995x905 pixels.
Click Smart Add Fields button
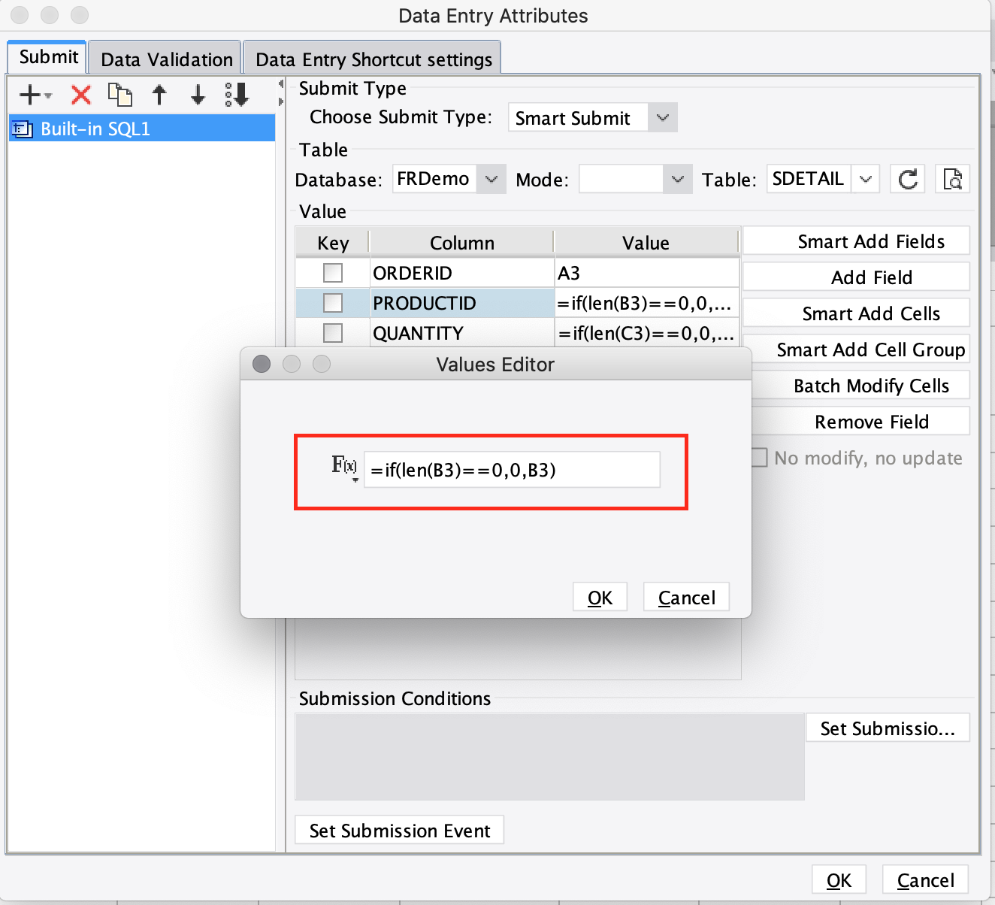point(856,241)
